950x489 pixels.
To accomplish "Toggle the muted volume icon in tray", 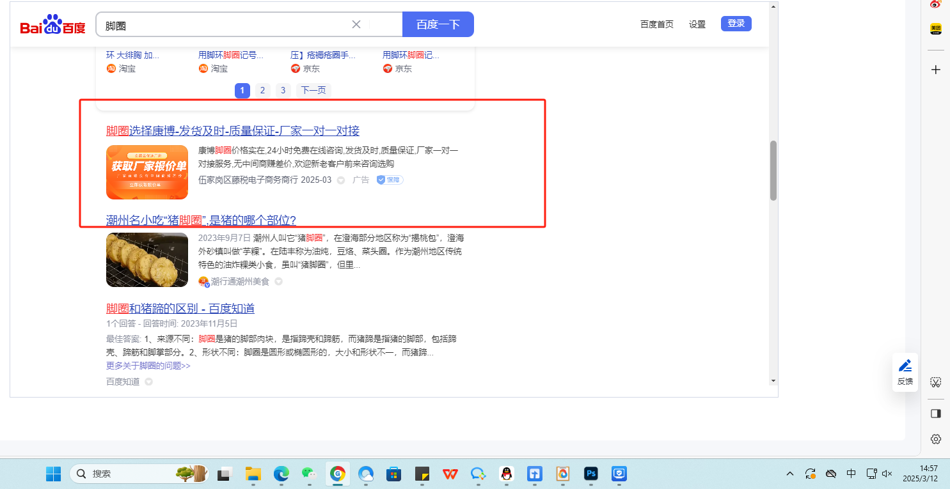I will pyautogui.click(x=887, y=474).
